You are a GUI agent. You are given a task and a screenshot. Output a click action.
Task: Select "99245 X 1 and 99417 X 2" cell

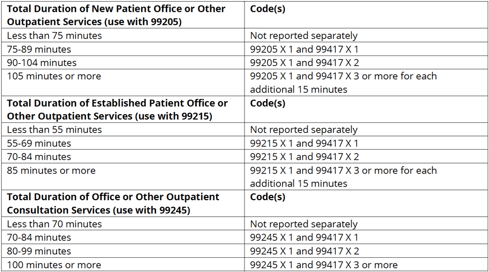(x=305, y=251)
